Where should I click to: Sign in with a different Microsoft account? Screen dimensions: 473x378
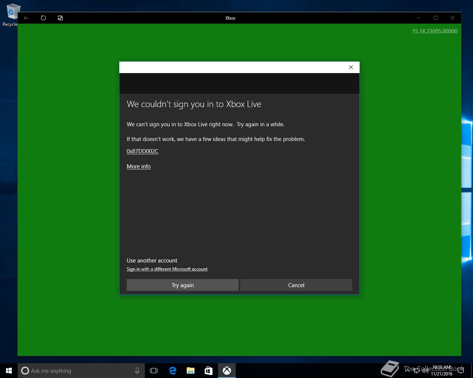pyautogui.click(x=167, y=269)
